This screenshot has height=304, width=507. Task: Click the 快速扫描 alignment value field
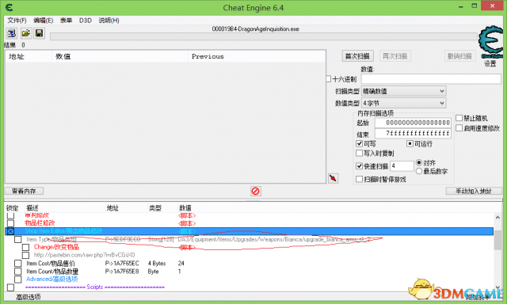tap(402, 166)
